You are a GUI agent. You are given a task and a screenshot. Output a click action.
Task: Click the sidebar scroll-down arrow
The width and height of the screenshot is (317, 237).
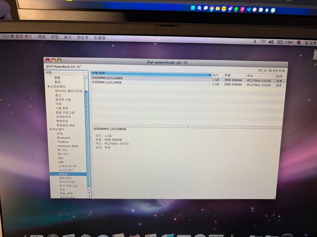pos(89,196)
